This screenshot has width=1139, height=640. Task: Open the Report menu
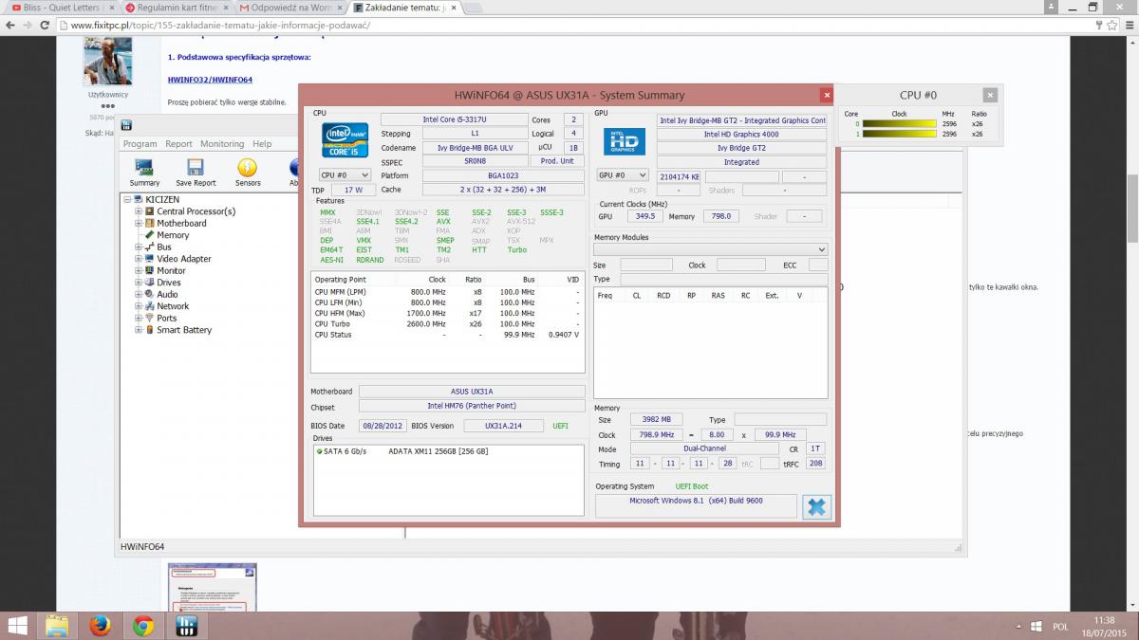(x=178, y=144)
